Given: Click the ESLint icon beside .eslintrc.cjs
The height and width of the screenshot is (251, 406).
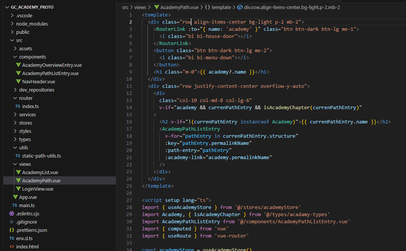Looking at the screenshot, I should pyautogui.click(x=12, y=213).
